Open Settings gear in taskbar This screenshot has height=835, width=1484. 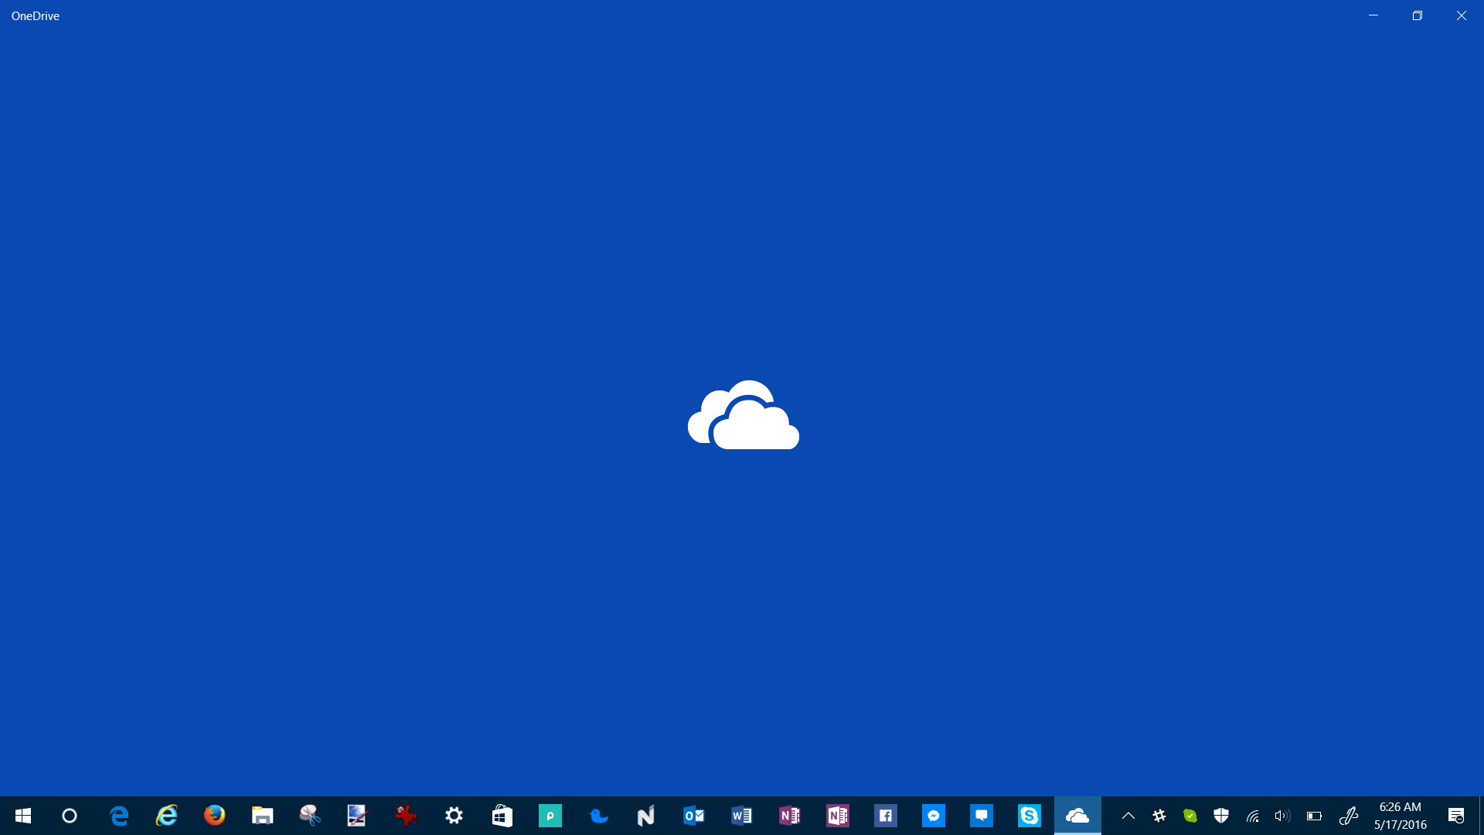(454, 816)
